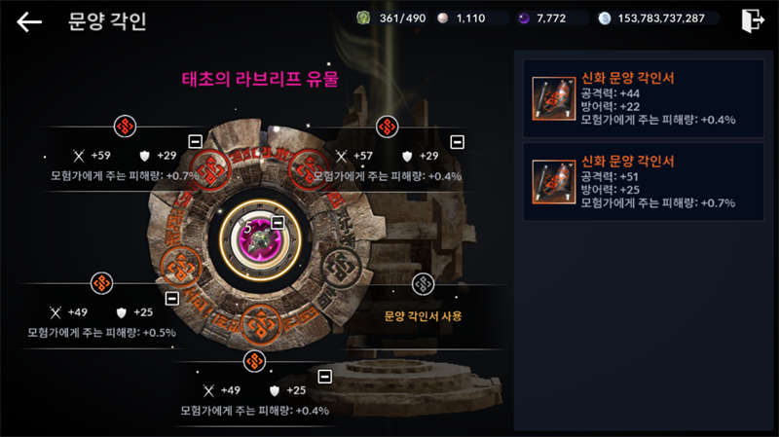This screenshot has width=779, height=437.
Task: Select the red crest icon above +57 stats
Action: click(387, 127)
